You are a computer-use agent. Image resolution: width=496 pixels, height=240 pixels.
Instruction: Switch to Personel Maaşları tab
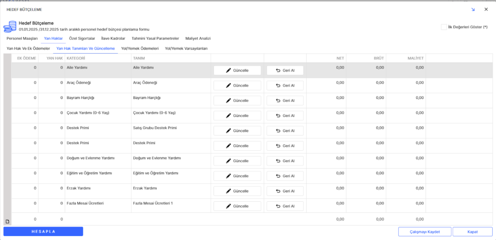[22, 38]
